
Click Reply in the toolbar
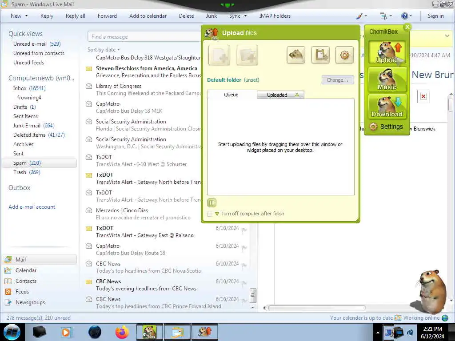tap(47, 16)
